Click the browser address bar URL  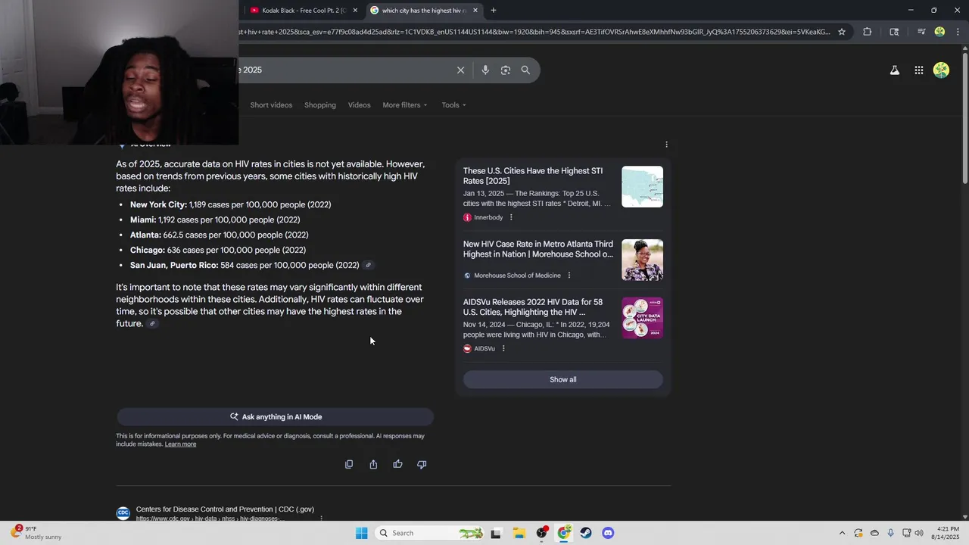pyautogui.click(x=534, y=32)
